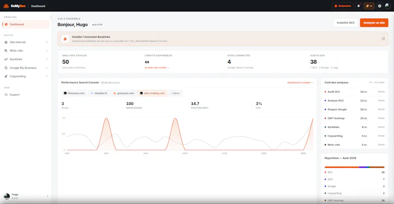Click Hugo's avatar at sidebar bottom
This screenshot has height=204, width=394.
(x=7, y=196)
